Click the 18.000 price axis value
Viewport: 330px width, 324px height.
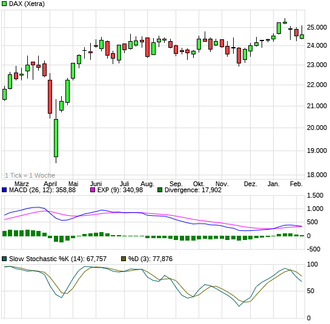(317, 175)
